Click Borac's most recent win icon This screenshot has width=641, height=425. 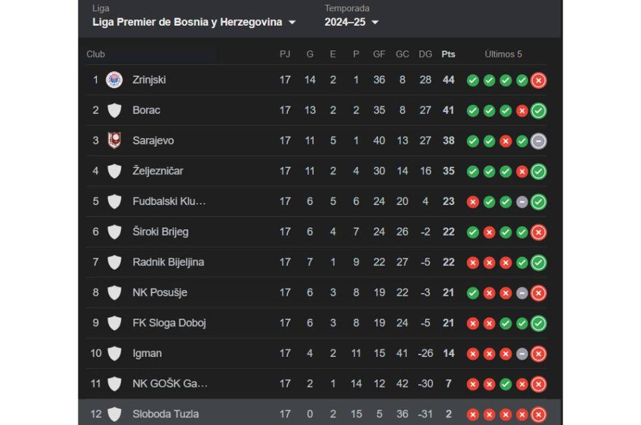point(538,111)
